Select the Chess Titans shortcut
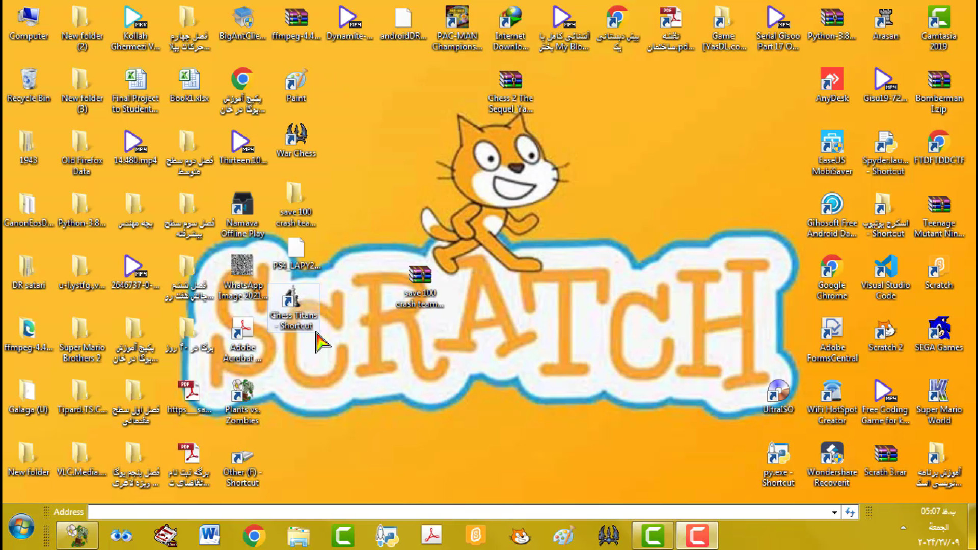Viewport: 978px width, 550px height. coord(294,308)
